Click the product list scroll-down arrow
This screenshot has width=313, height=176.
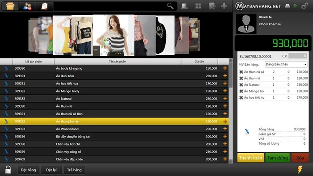[231, 161]
